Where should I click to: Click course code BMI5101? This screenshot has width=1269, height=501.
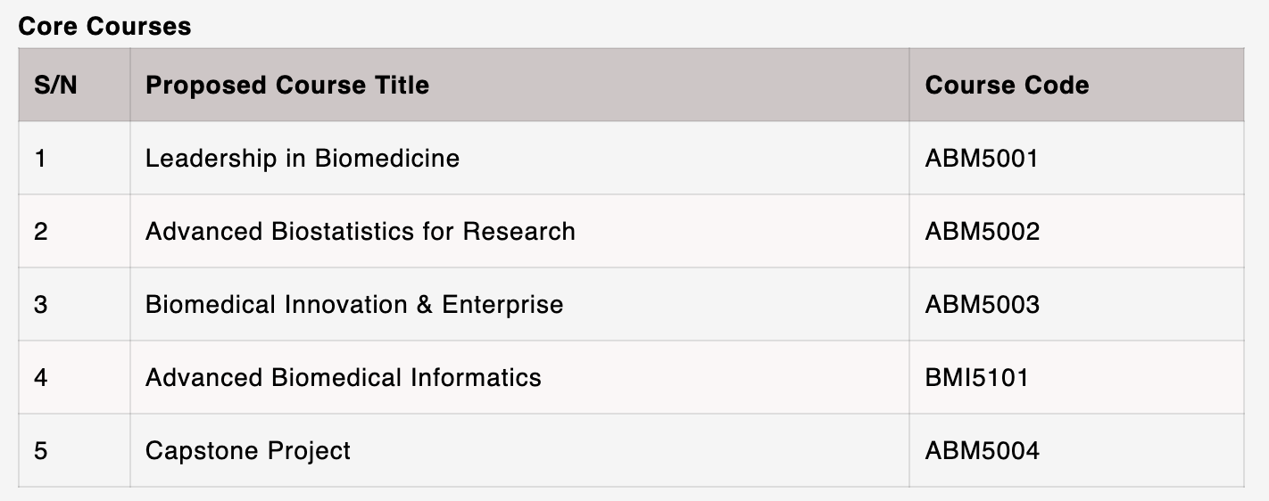point(977,378)
